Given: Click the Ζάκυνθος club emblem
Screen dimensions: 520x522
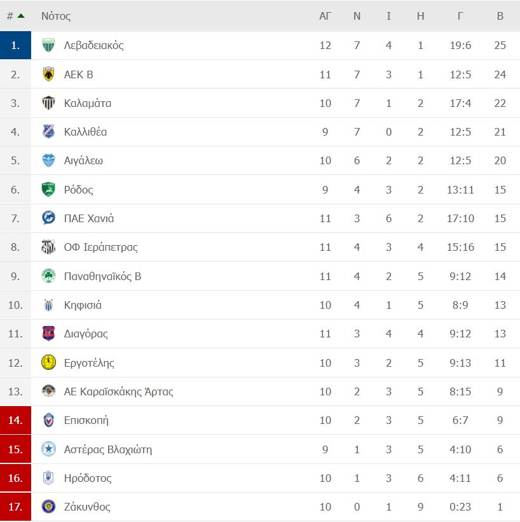Looking at the screenshot, I should click(x=48, y=507).
